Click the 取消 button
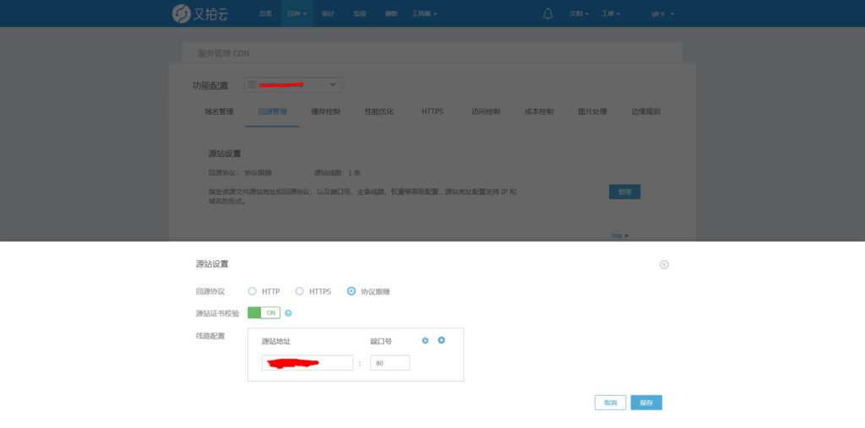 coord(610,403)
